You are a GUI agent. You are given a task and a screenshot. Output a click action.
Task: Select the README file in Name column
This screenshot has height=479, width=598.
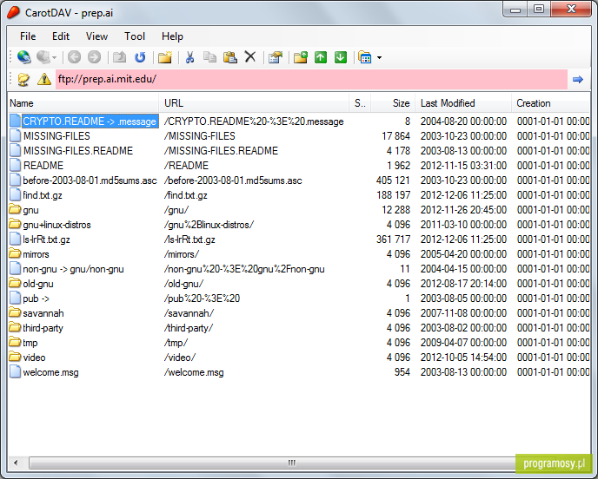(43, 166)
